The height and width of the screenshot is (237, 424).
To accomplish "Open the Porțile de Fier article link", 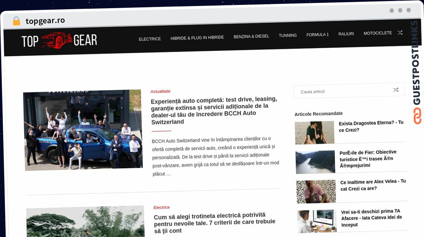I will pyautogui.click(x=368, y=158).
